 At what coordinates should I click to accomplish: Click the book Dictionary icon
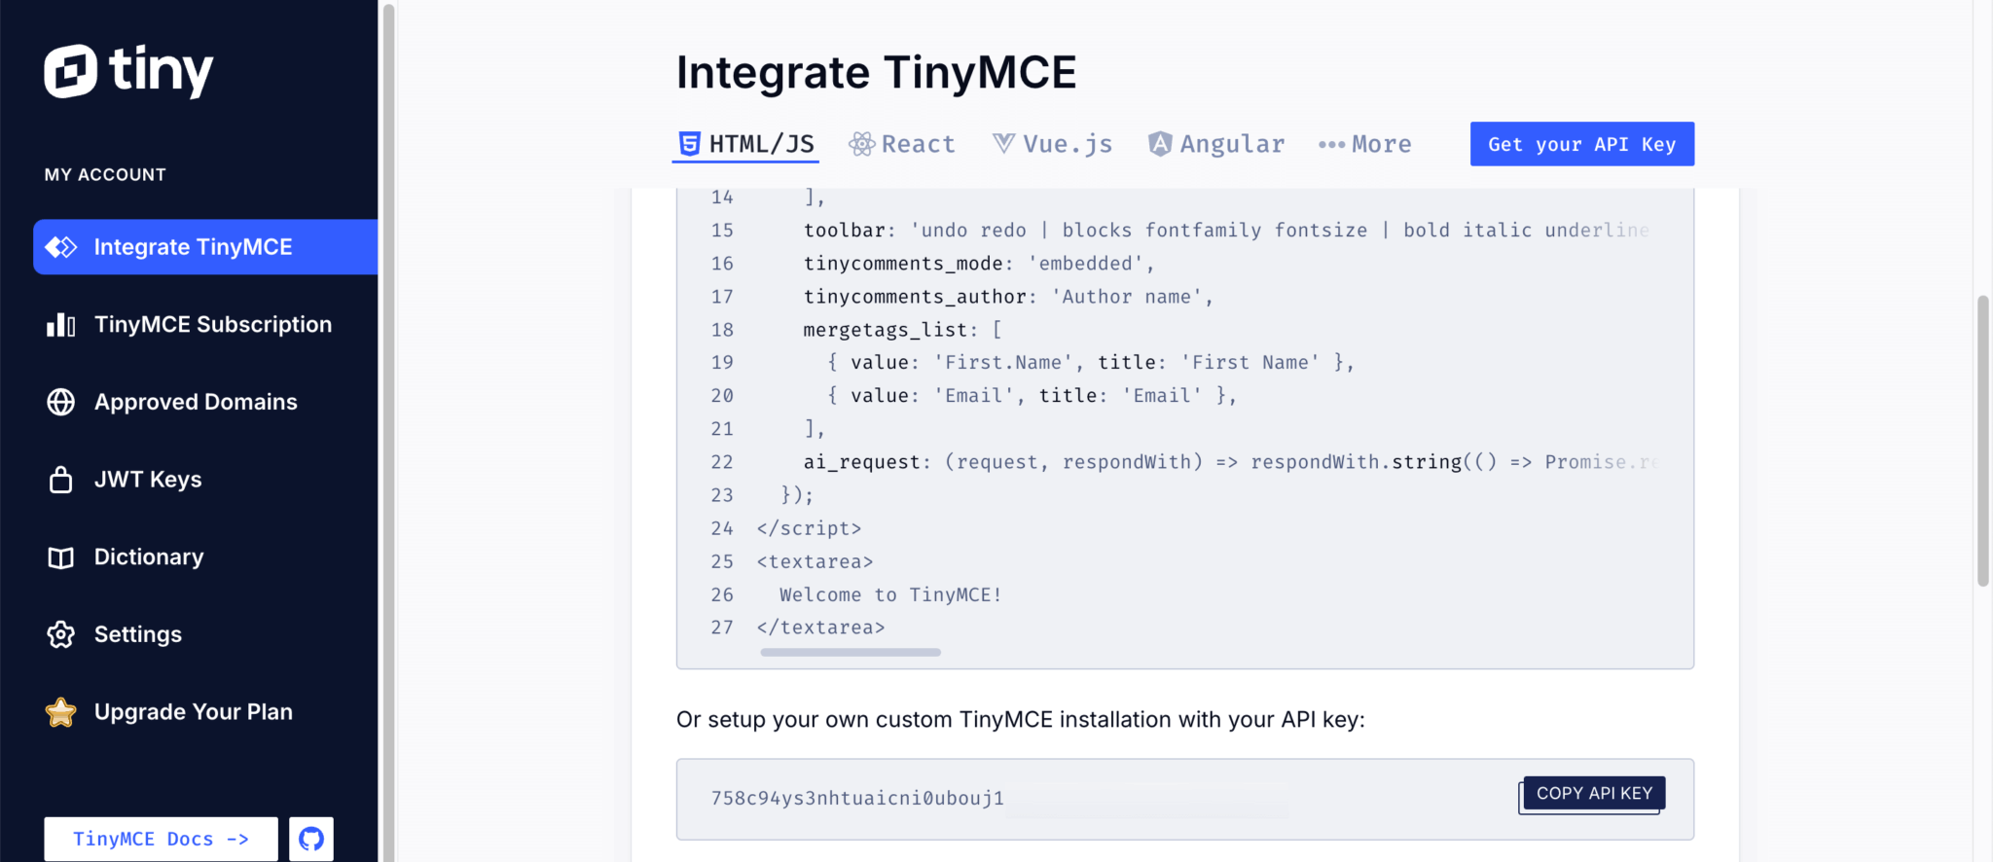(x=60, y=557)
